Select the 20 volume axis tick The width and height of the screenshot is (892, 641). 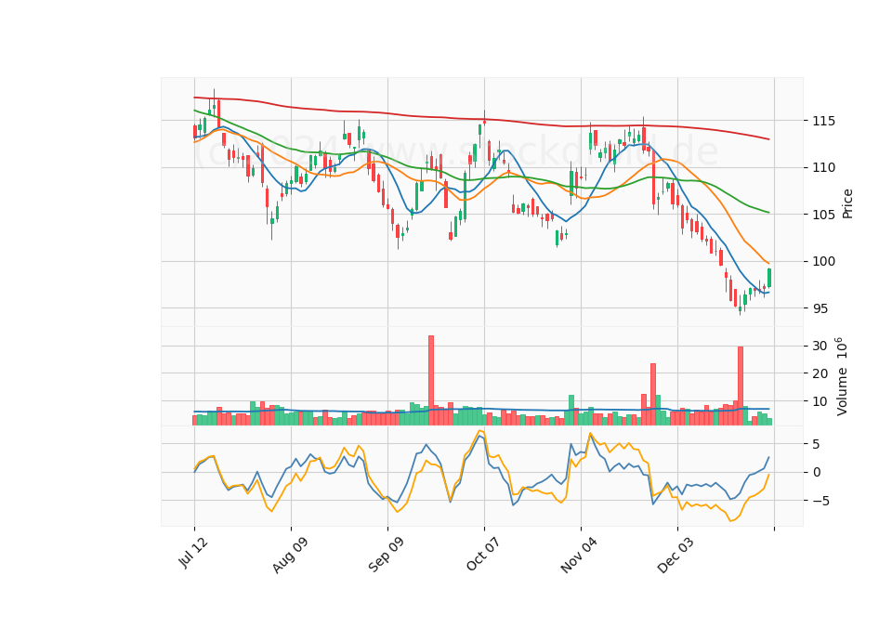pos(820,373)
